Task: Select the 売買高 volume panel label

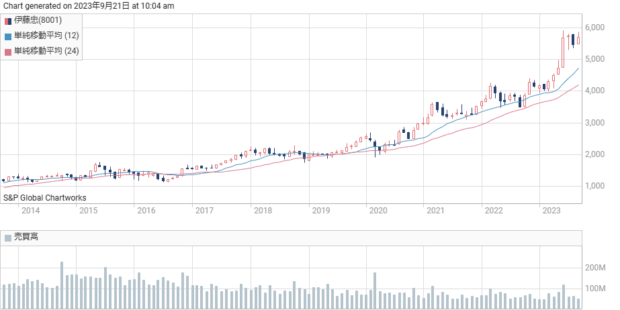Action: click(26, 237)
